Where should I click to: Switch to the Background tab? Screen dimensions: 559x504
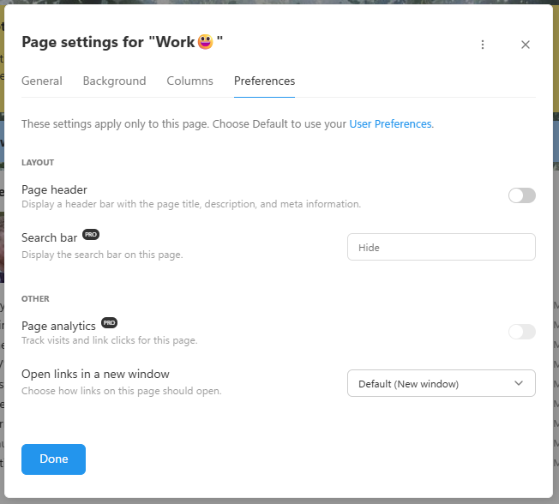click(x=114, y=81)
